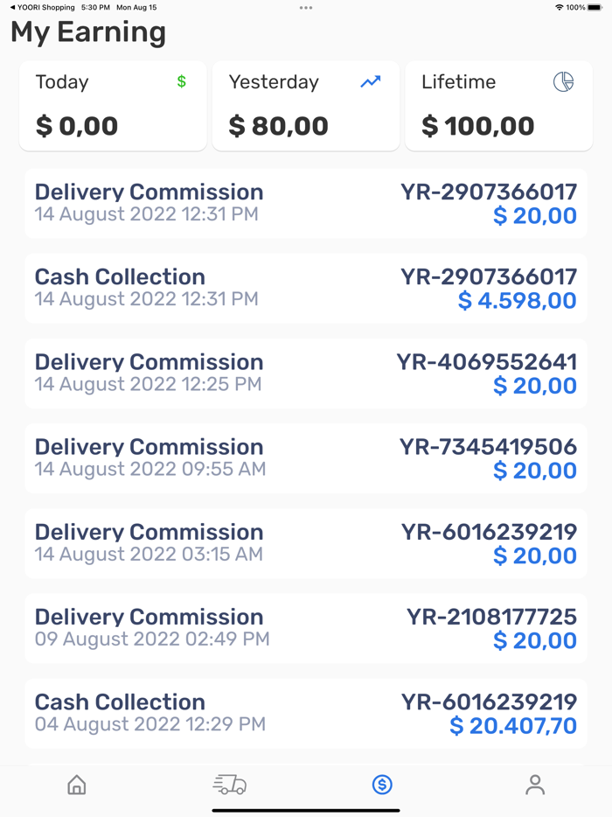Open Cash Collection entry for $4.598,00
This screenshot has height=817, width=612.
pos(305,287)
